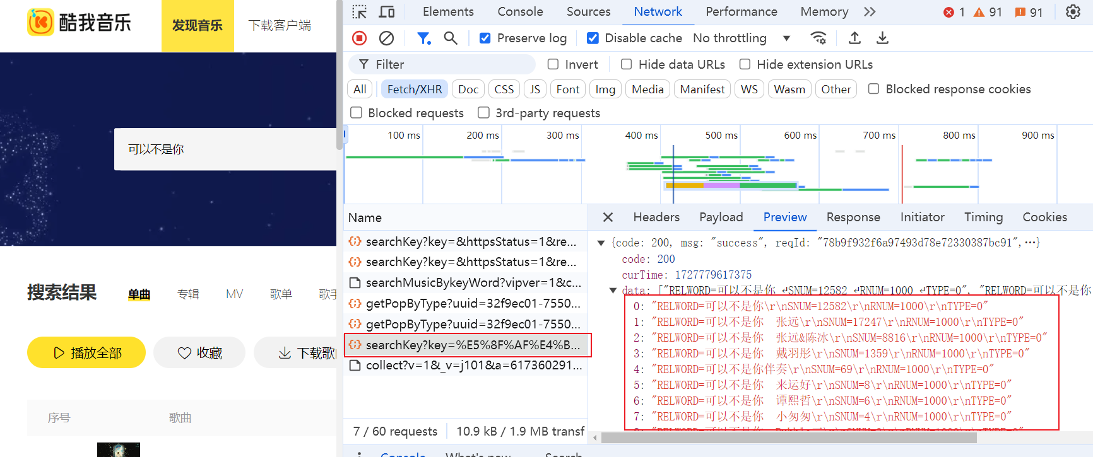The image size is (1093, 457).
Task: Click the export HAR download icon
Action: [x=882, y=38]
